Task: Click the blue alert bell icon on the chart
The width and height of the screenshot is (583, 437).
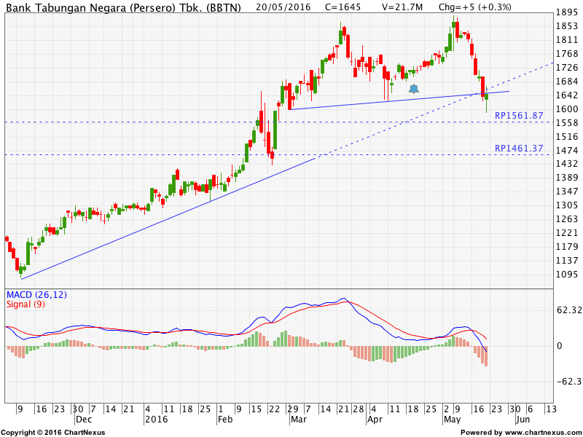Action: (x=413, y=89)
